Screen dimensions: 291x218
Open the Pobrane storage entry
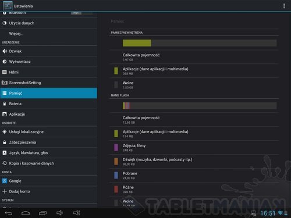[194, 176]
